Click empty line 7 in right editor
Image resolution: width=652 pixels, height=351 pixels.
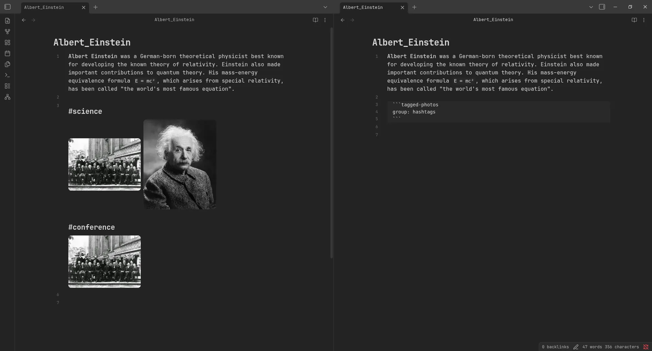(499, 135)
